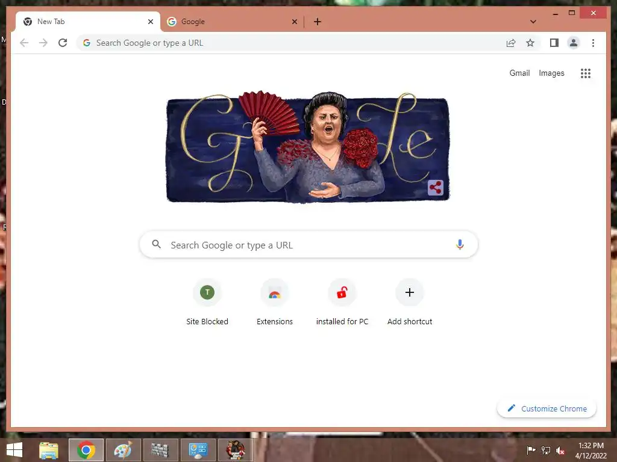Open the Site Blocked shortcut
Image resolution: width=617 pixels, height=462 pixels.
pyautogui.click(x=207, y=303)
